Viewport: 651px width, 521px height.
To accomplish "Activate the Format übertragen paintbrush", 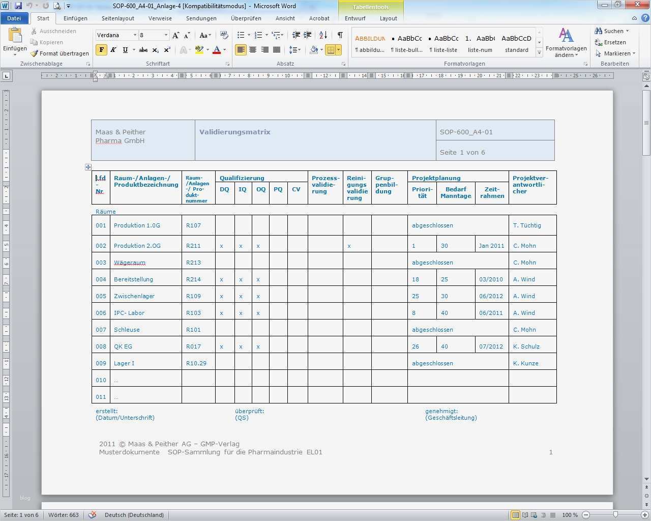I will tap(60, 53).
